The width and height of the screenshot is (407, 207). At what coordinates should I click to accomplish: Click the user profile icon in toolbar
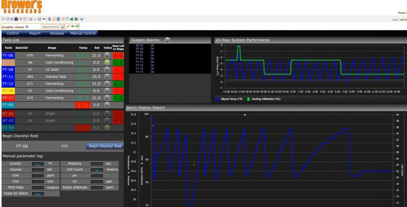click(x=49, y=19)
